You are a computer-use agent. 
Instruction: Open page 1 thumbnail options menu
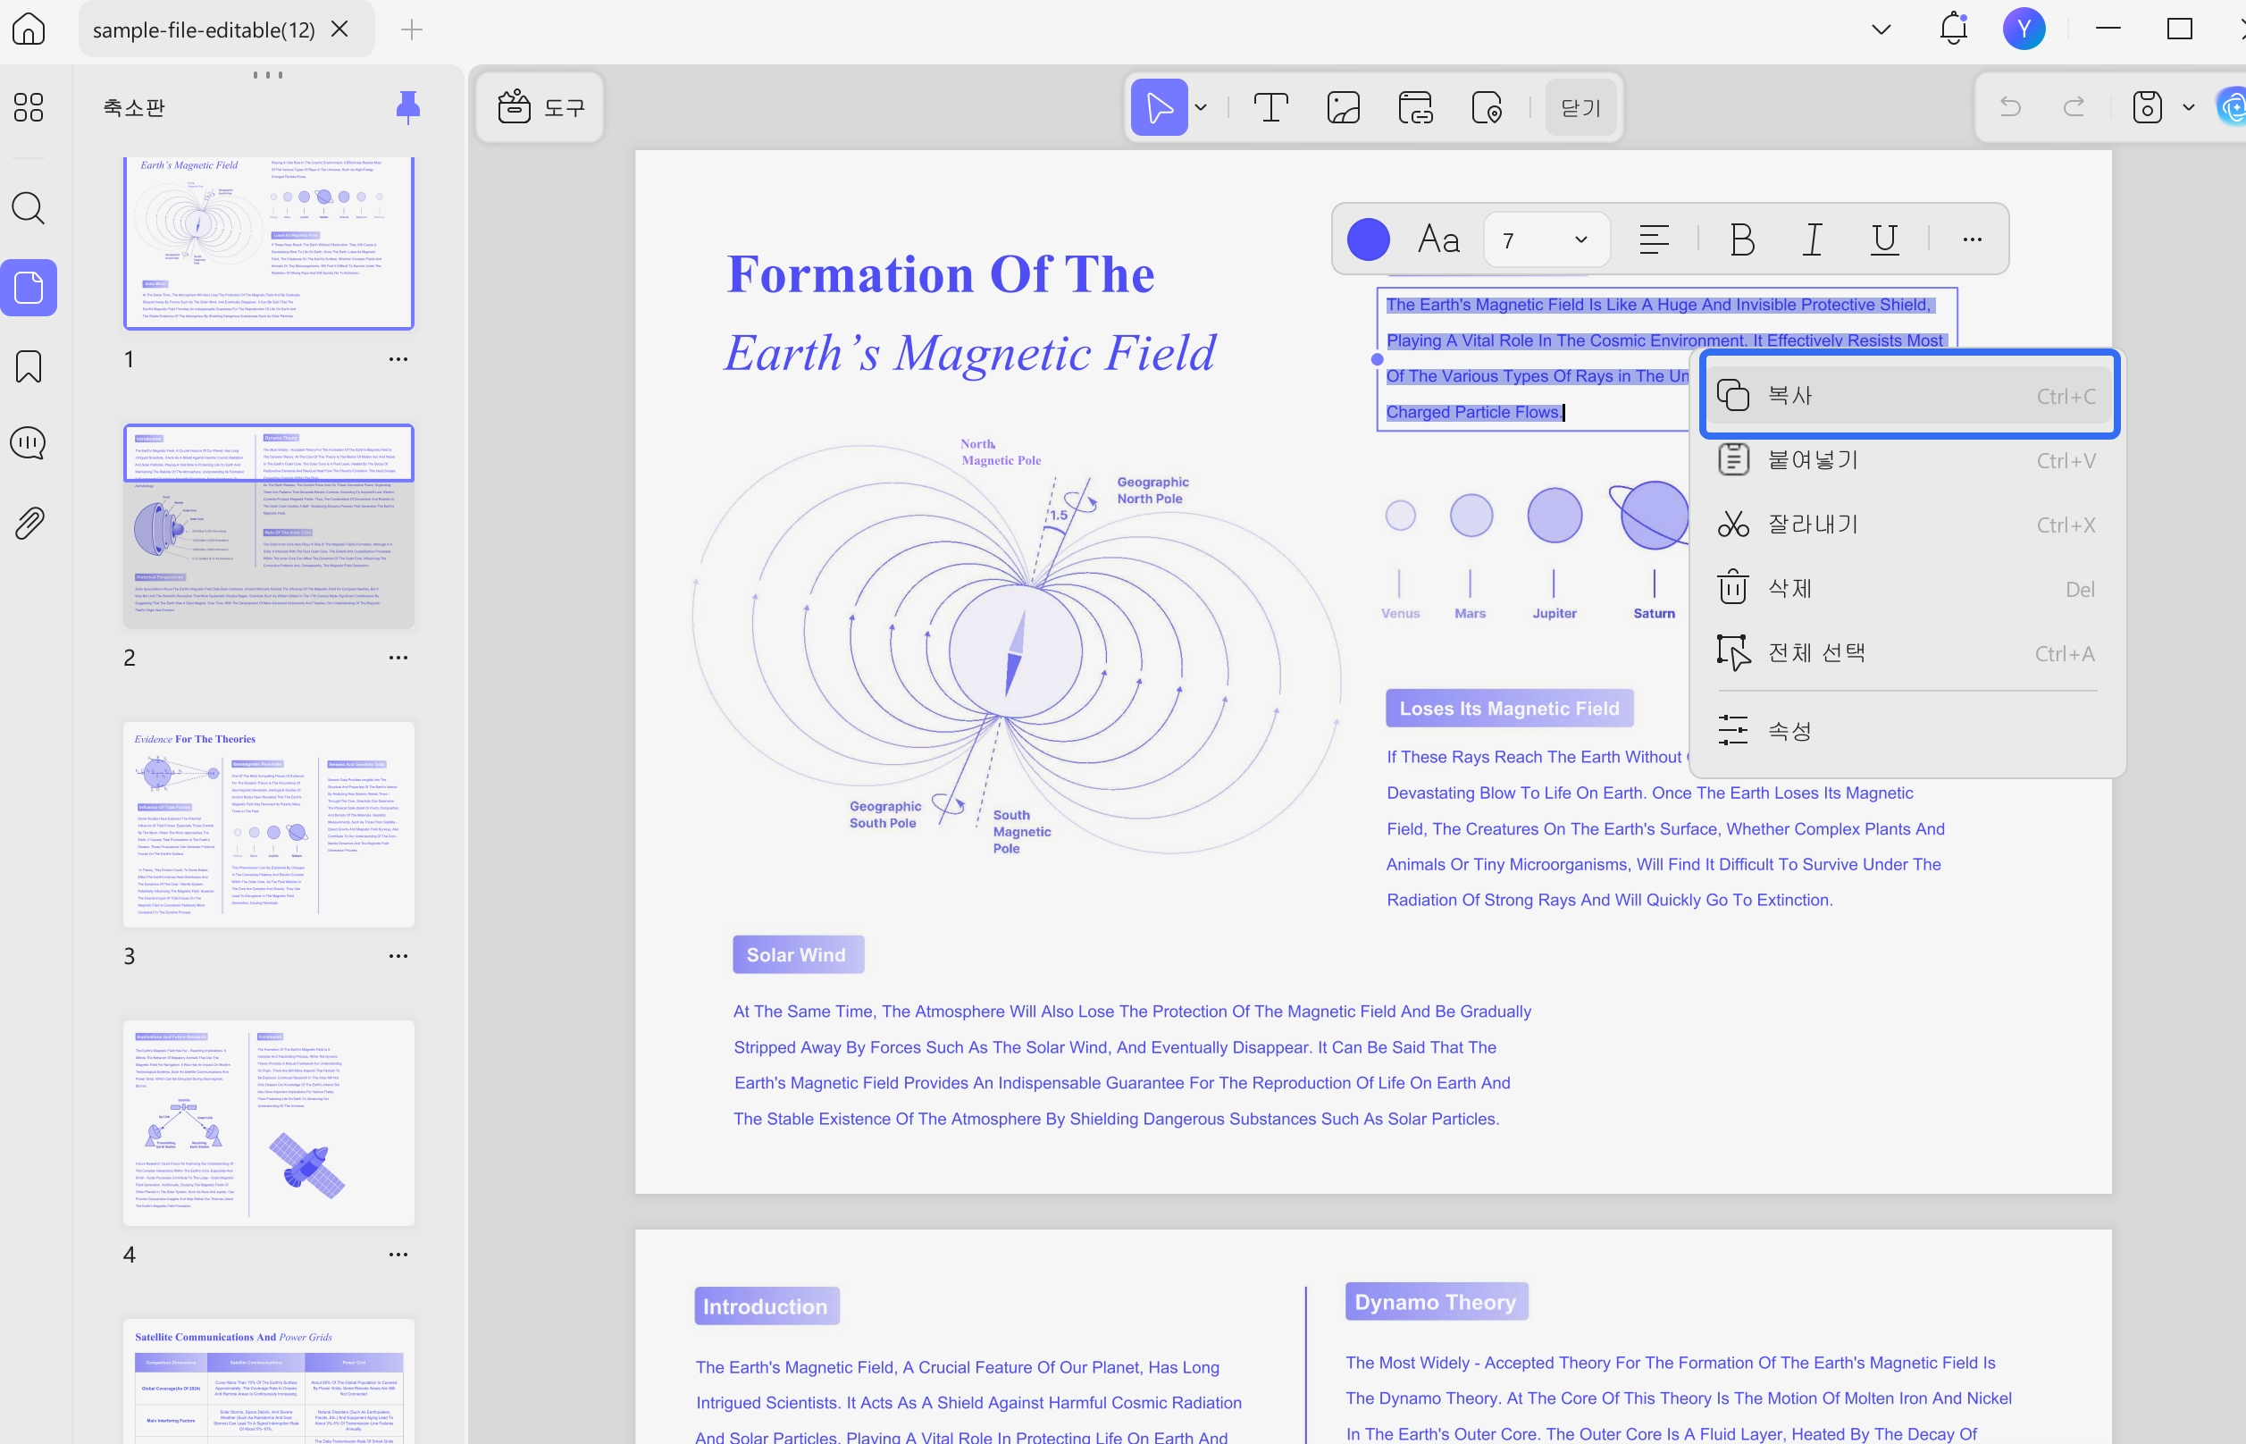coord(398,359)
